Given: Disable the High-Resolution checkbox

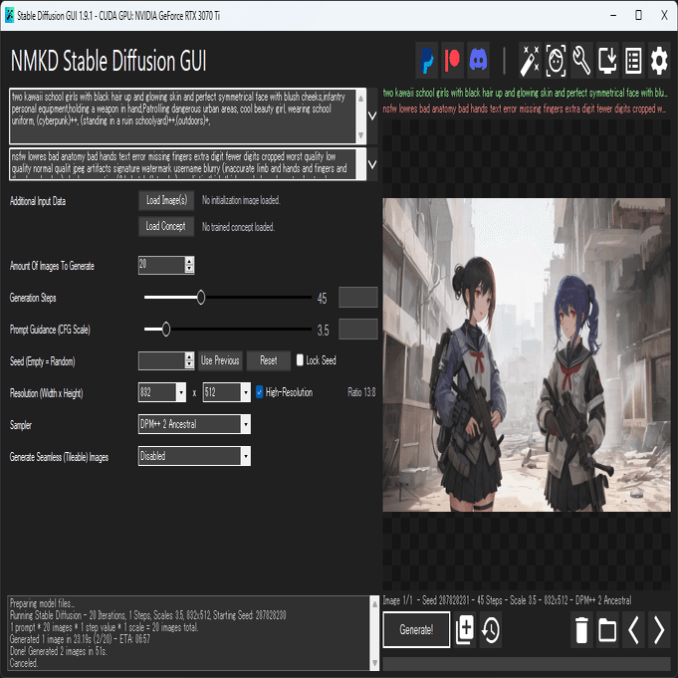Looking at the screenshot, I should tap(260, 392).
